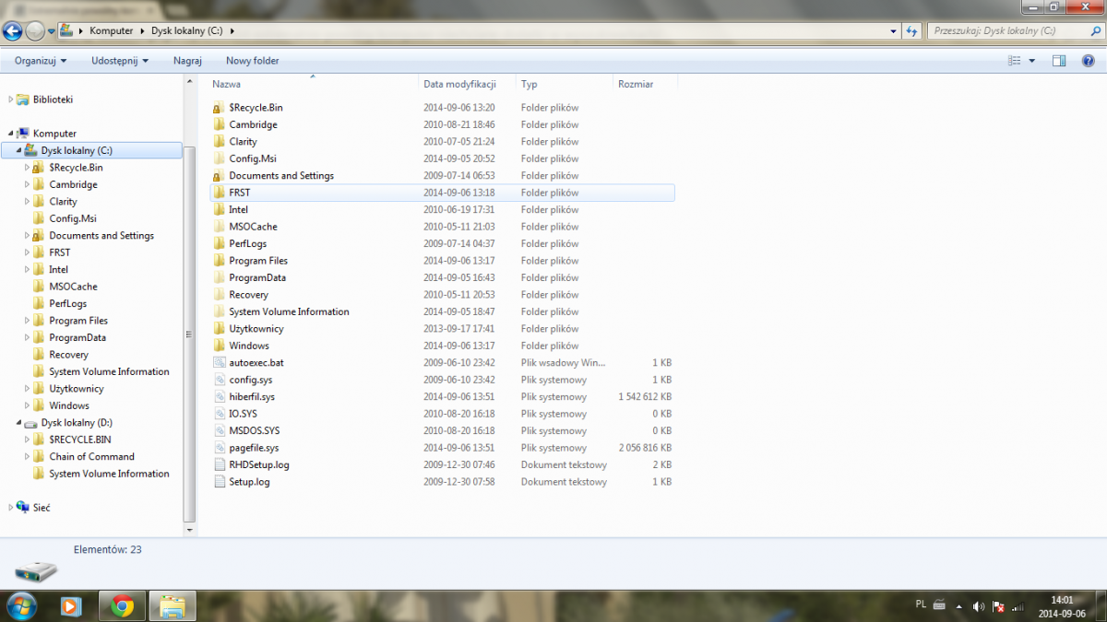
Task: Select the Clarity folder in file list
Action: click(244, 142)
